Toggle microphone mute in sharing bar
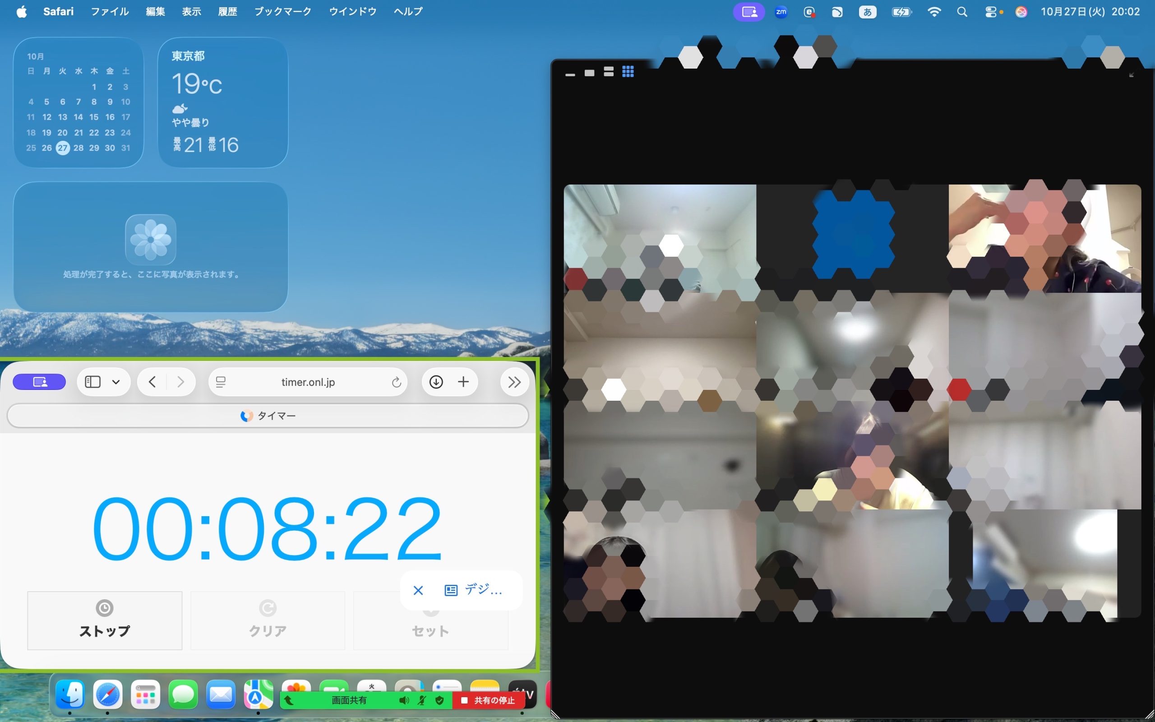 (x=421, y=700)
